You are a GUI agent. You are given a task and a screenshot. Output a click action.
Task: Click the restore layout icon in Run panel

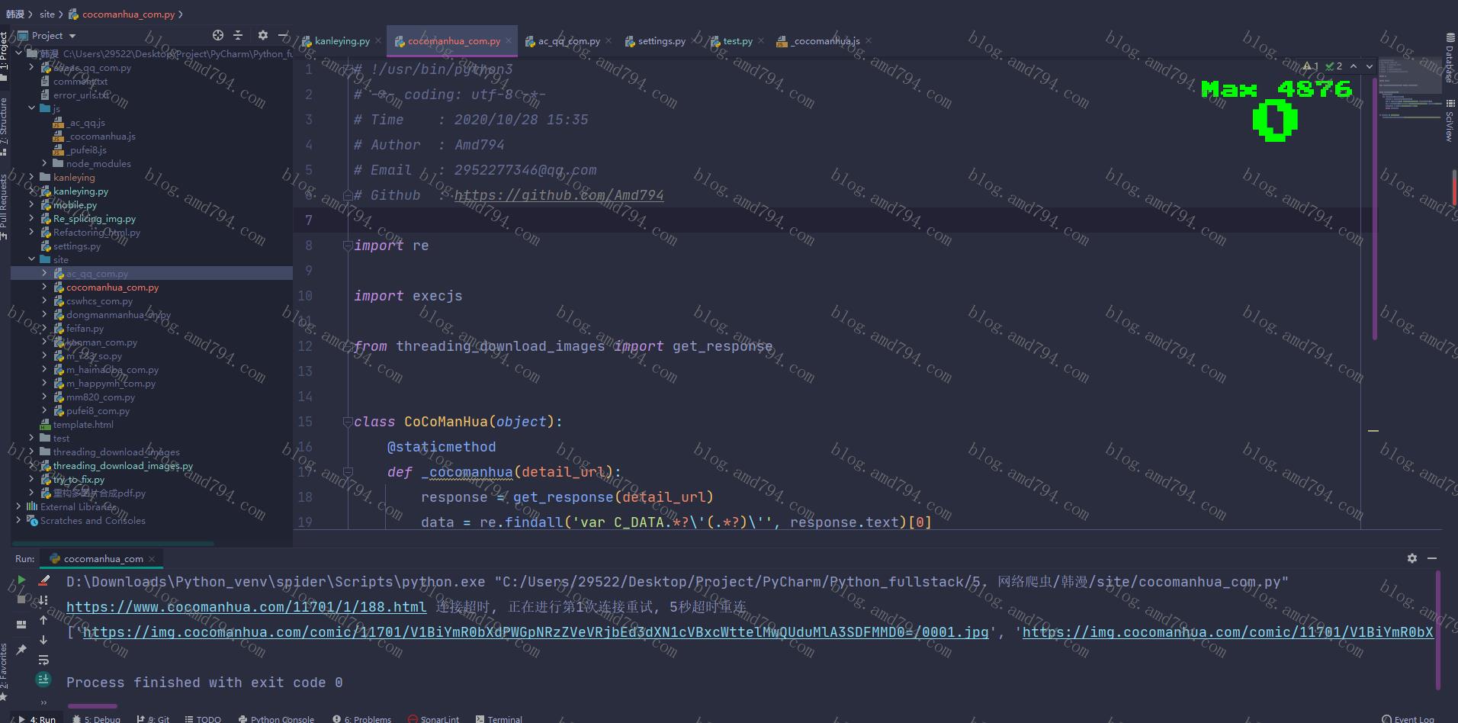pos(21,625)
